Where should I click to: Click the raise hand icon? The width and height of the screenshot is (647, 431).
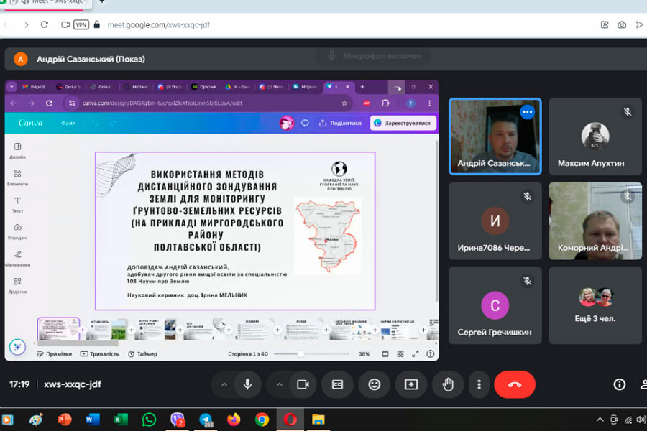[x=448, y=384]
